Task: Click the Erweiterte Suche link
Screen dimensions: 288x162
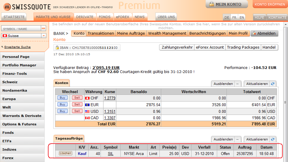Action: click(x=18, y=47)
